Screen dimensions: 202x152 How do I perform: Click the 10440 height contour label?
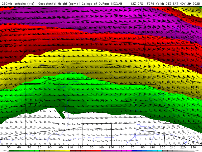point(92,40)
